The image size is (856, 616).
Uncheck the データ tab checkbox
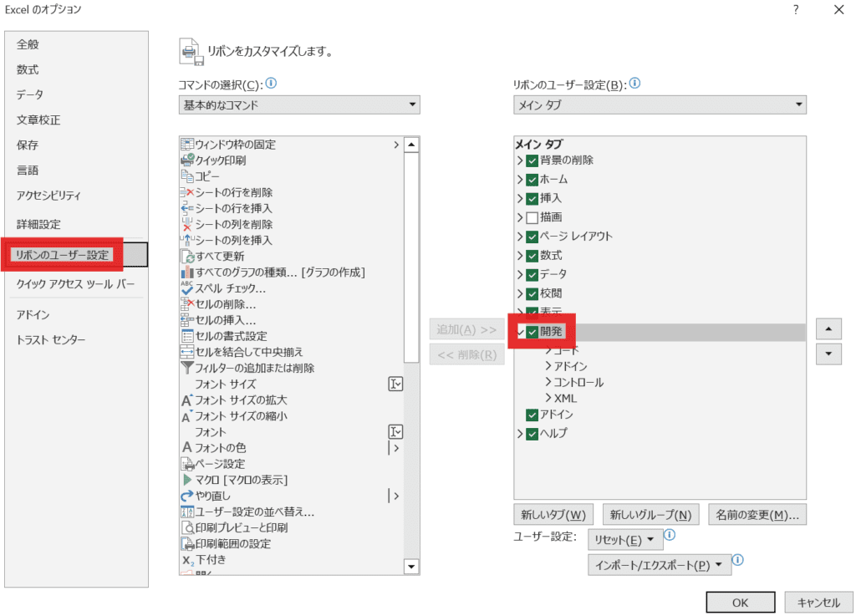click(x=532, y=274)
